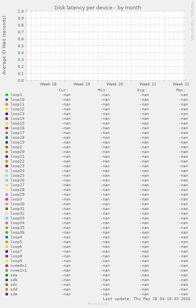Click the loop1 legend color swatch
This screenshot has height=308, width=196.
coord(7,95)
